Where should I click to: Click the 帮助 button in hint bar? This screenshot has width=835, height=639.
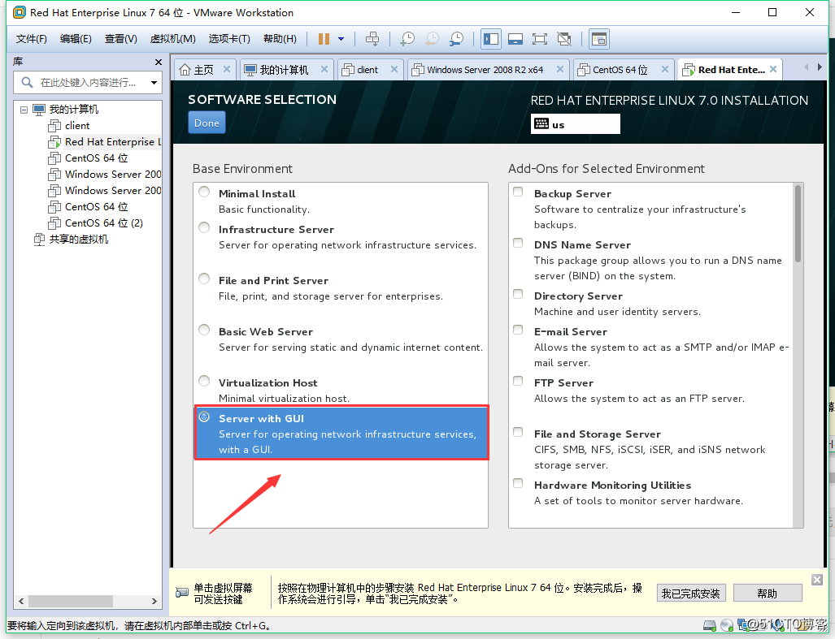(768, 594)
